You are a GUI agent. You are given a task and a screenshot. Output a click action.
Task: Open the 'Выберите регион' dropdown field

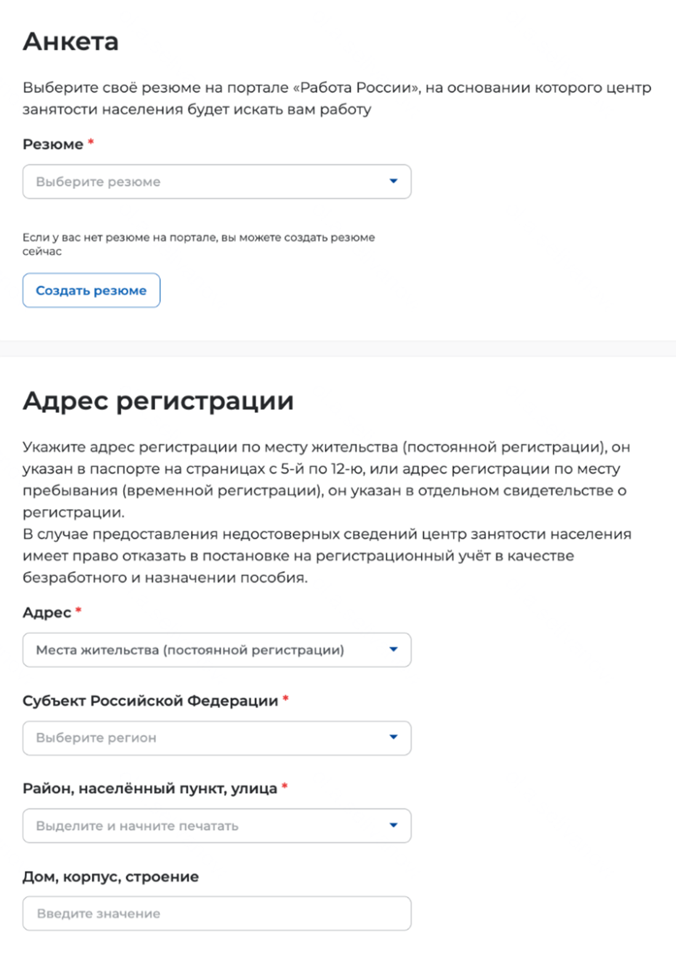pyautogui.click(x=204, y=738)
